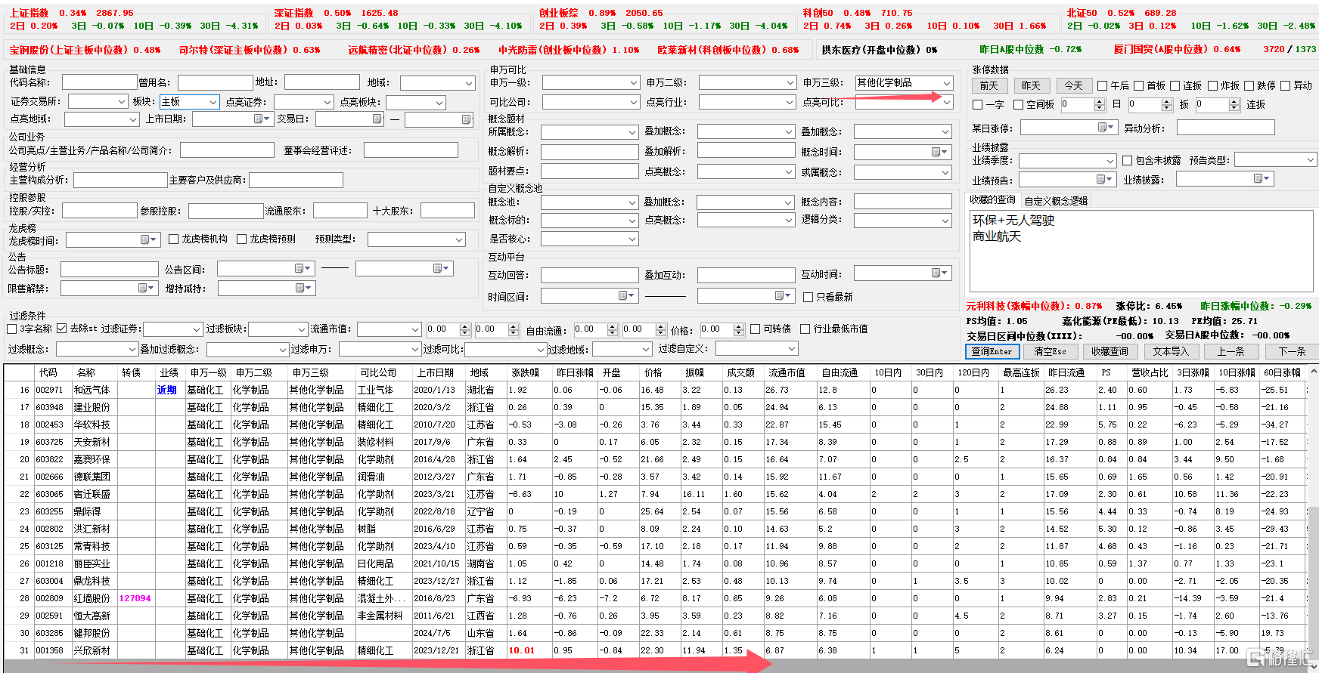Viewport: 1319px width, 673px height.
Task: Open the 交易日 start date calendar icon
Action: 377,119
